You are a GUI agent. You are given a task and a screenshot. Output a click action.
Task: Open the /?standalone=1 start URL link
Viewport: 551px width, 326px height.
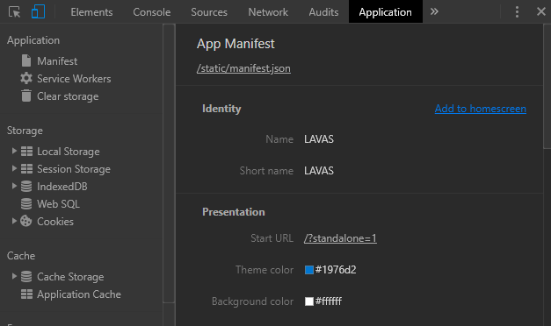[340, 238]
